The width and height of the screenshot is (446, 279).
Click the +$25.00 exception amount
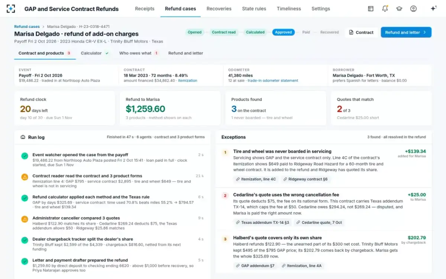pos(417,195)
